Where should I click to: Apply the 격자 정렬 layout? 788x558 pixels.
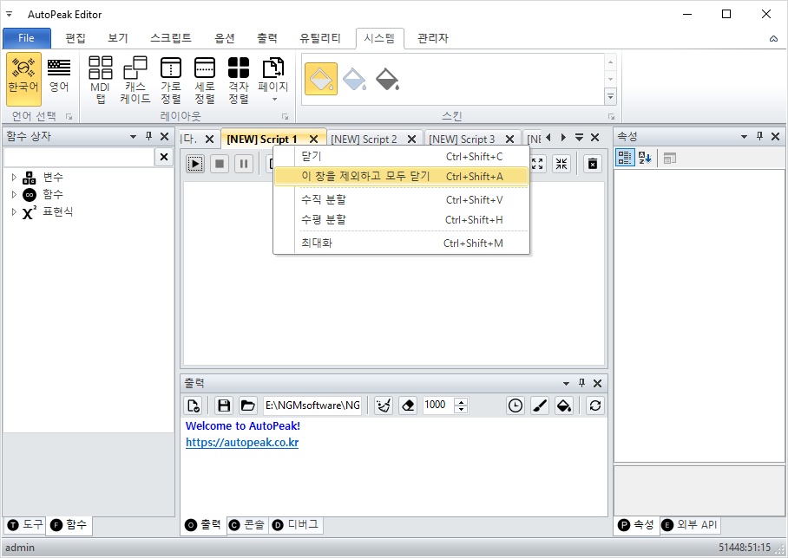(239, 79)
